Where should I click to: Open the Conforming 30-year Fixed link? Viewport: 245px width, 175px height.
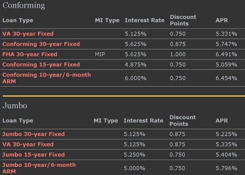[41, 44]
